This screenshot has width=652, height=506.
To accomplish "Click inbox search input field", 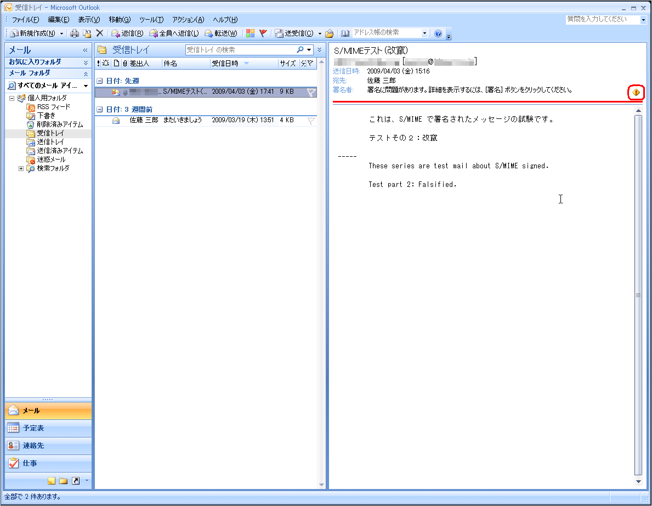I will (x=240, y=50).
